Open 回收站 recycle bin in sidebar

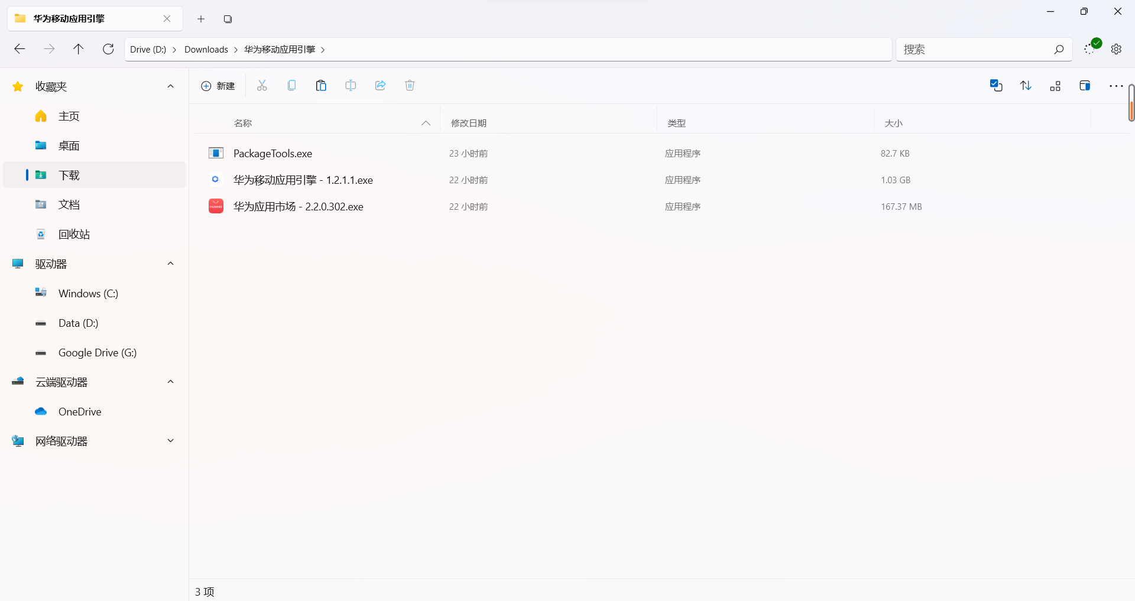(x=95, y=234)
